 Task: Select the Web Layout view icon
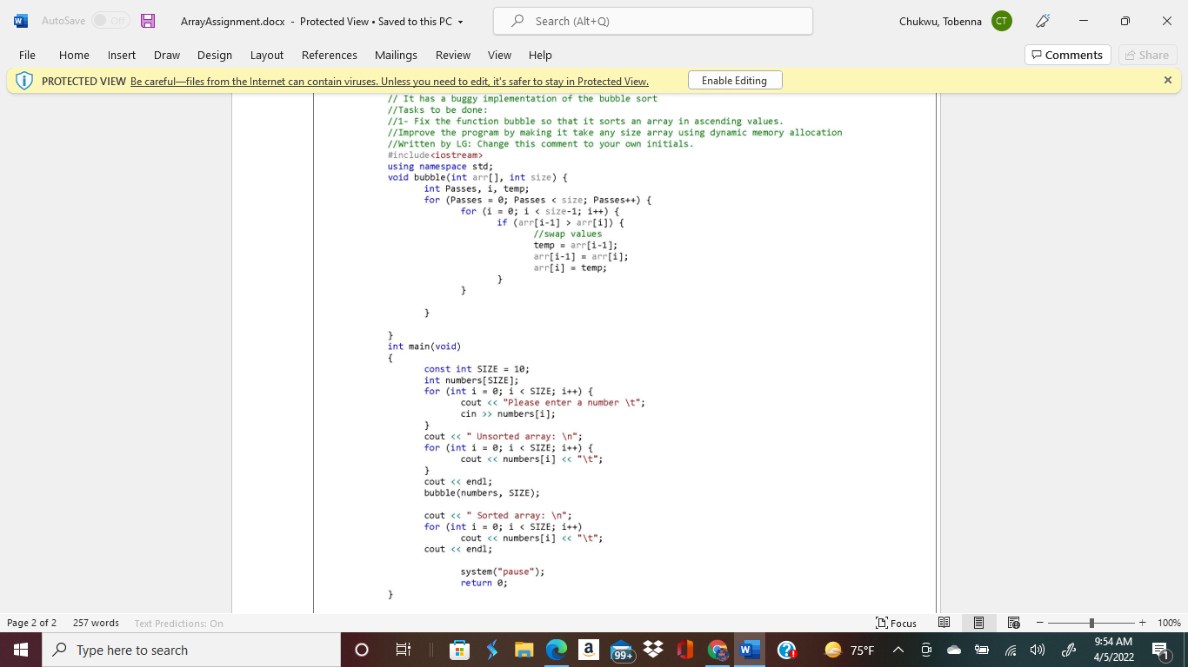point(1013,623)
